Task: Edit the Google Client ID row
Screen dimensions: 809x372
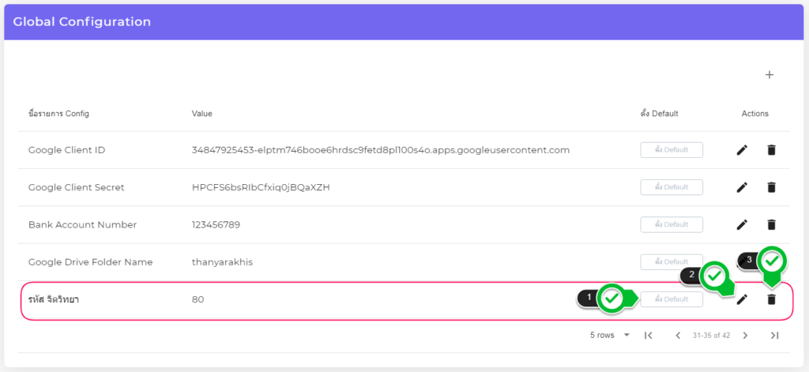Action: pyautogui.click(x=742, y=150)
